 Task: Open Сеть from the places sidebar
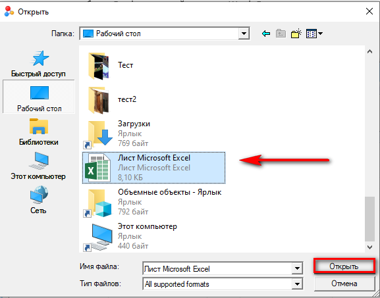(x=38, y=200)
